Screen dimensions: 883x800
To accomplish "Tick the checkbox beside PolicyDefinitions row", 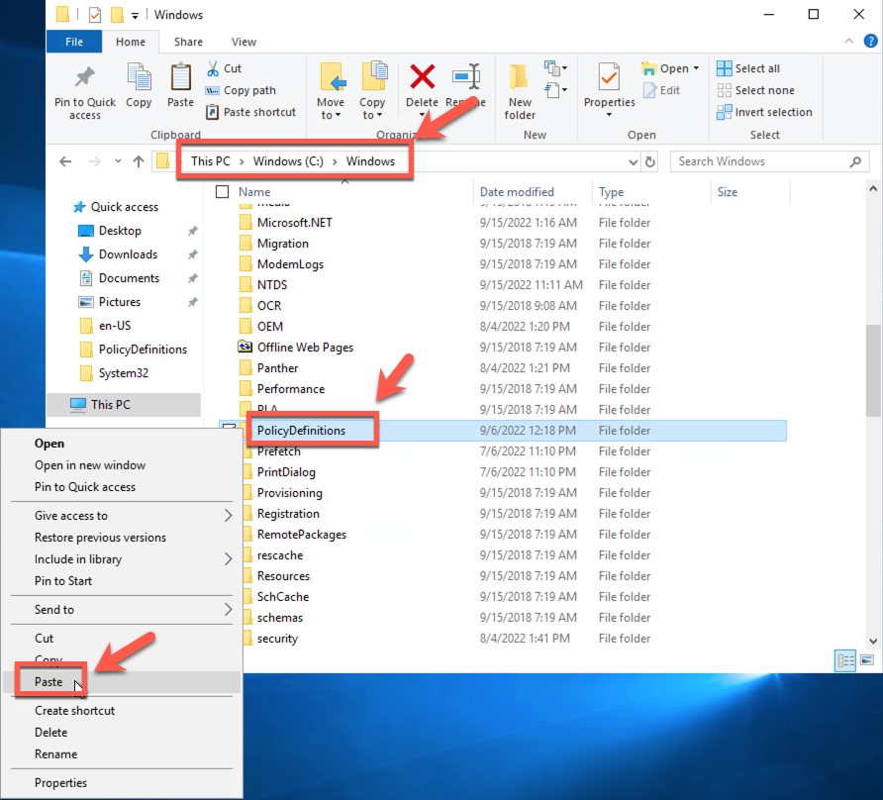I will pyautogui.click(x=229, y=430).
